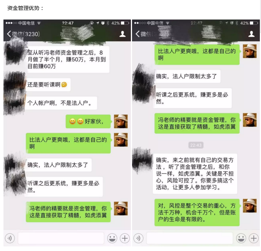The image size is (261, 251).
Task: Select the long message starting 确实，来之前就有
Action: [x=195, y=174]
